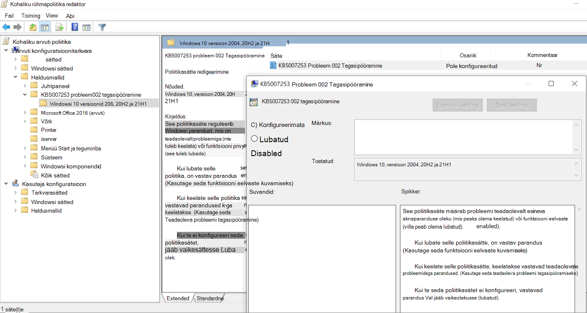
Task: Expand Windowsi sätted under Arvuti konfiguratsioonitarkvara
Action: [16, 68]
